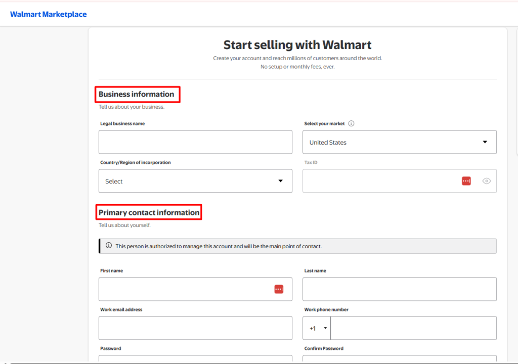Open the Select your market dropdown
518x364 pixels.
click(x=400, y=142)
